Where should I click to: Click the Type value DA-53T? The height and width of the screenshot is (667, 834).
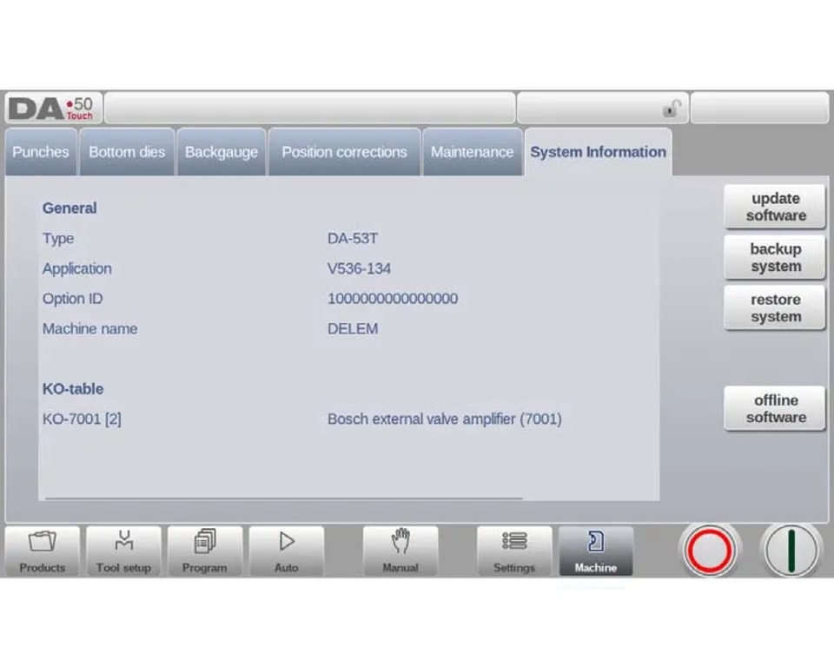pos(353,238)
